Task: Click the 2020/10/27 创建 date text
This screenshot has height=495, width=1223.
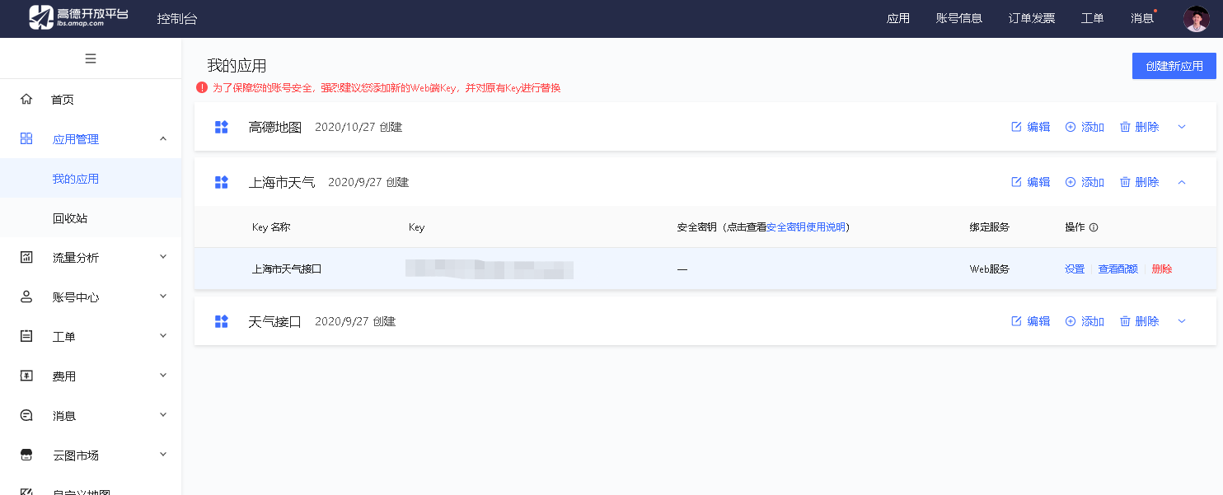Action: click(x=358, y=127)
